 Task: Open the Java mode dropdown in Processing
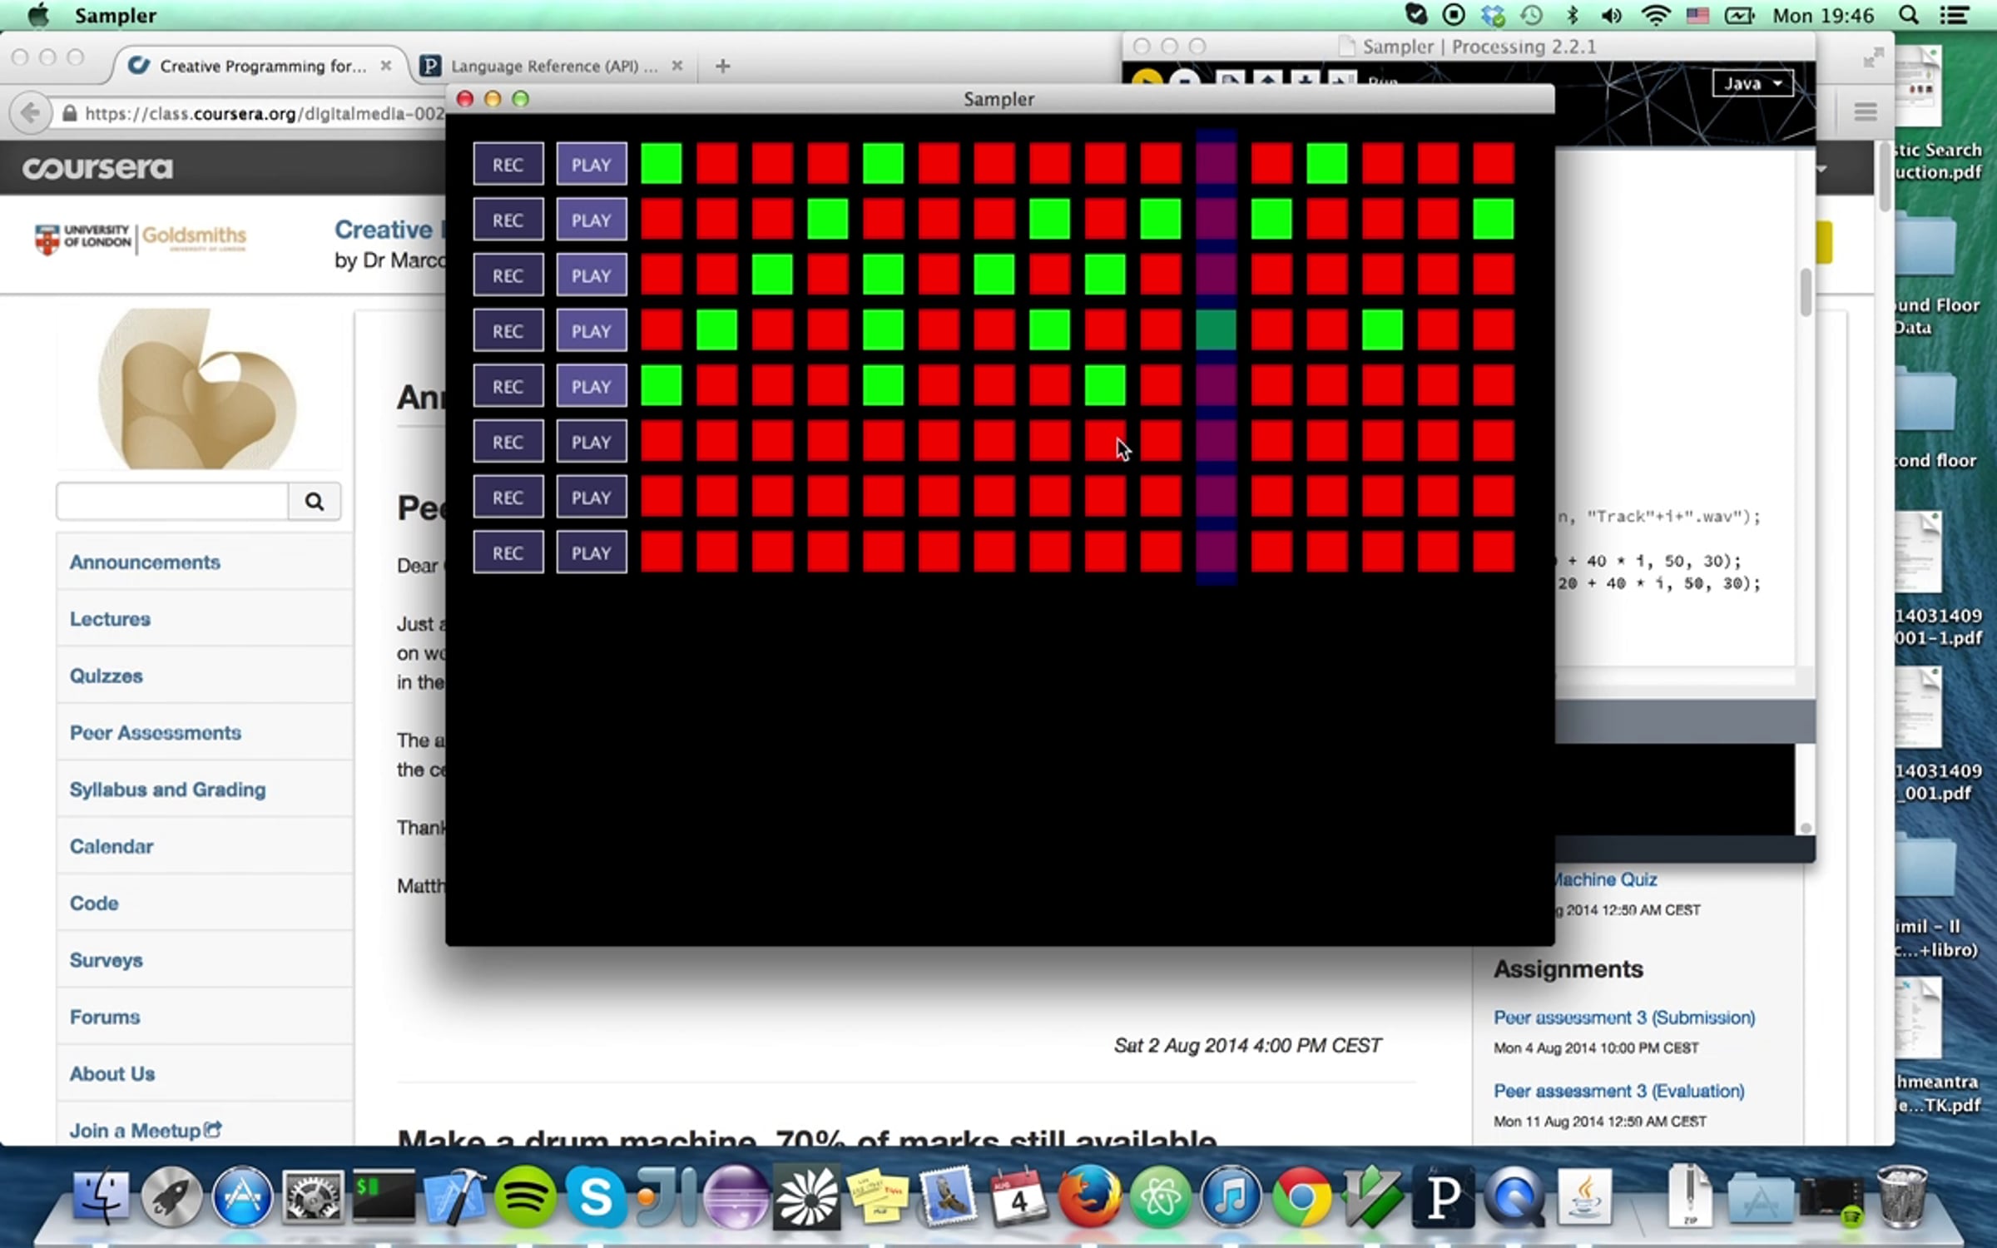click(1752, 83)
